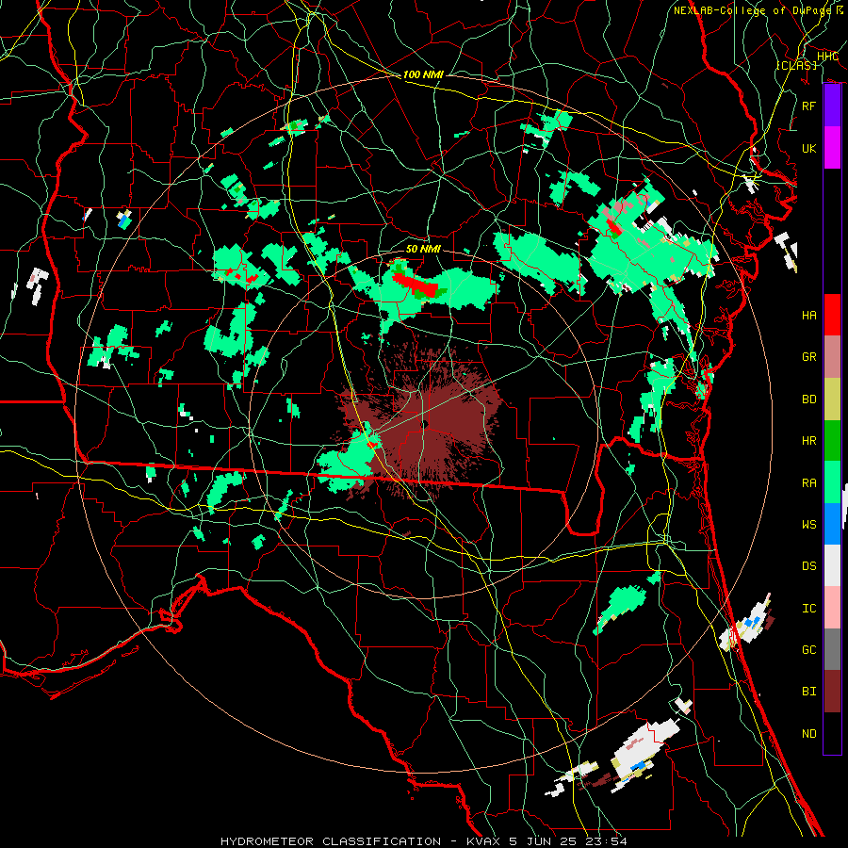Click the 50 NMI range ring label
The image size is (848, 848).
[x=423, y=250]
